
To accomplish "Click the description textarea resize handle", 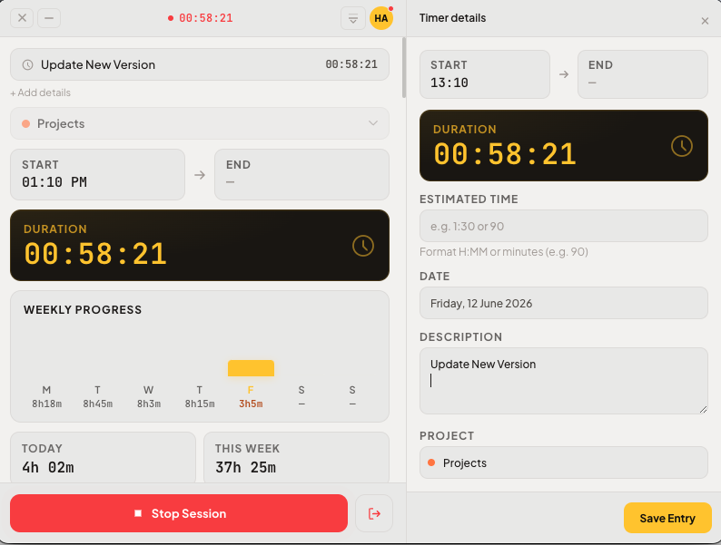I will point(703,409).
